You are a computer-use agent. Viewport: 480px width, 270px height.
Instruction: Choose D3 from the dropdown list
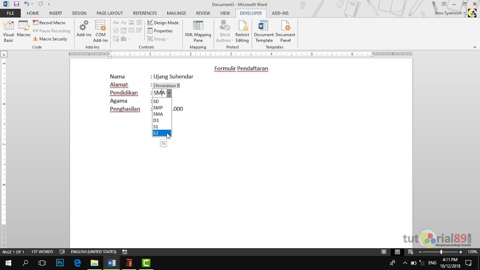[x=162, y=120]
